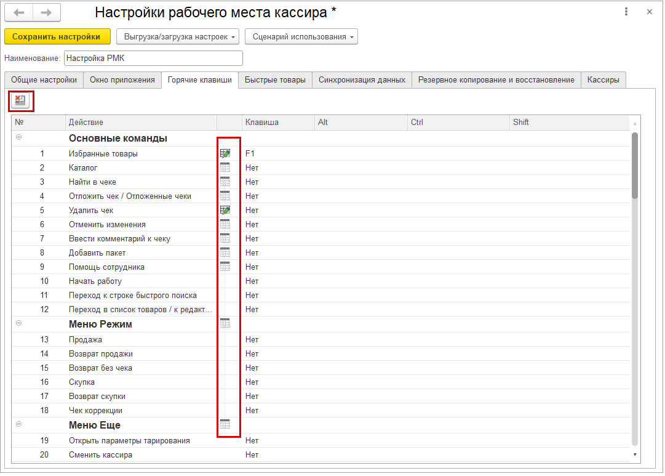The width and height of the screenshot is (665, 476).
Task: Select Ввести комментарий к чеку row
Action: 321,239
